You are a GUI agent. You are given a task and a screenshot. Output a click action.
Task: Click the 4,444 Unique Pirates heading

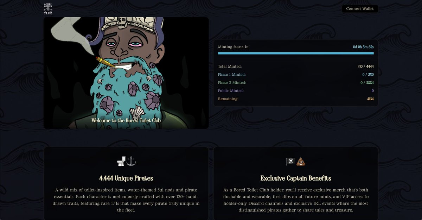pos(126,178)
